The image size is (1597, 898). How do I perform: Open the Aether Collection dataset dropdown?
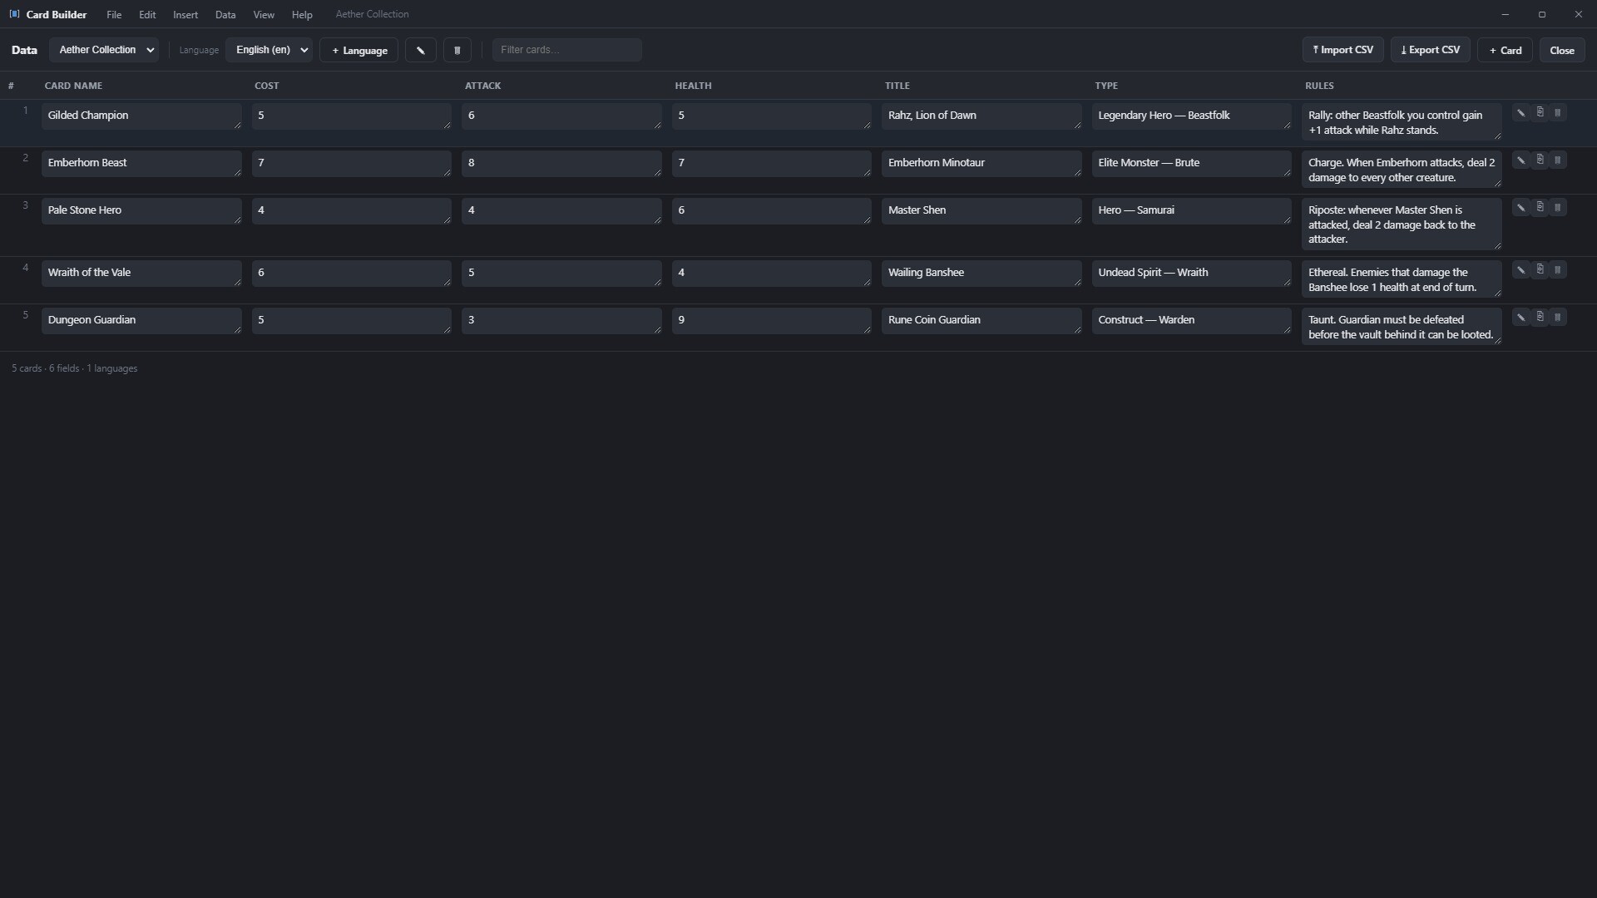[x=104, y=50]
